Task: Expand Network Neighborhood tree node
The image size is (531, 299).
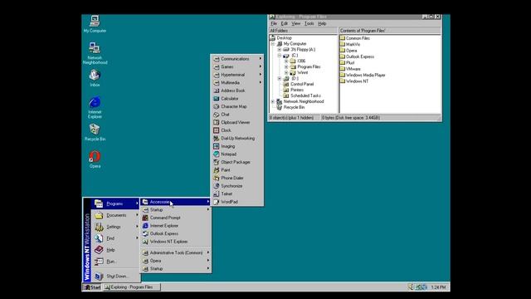Action: pyautogui.click(x=273, y=101)
